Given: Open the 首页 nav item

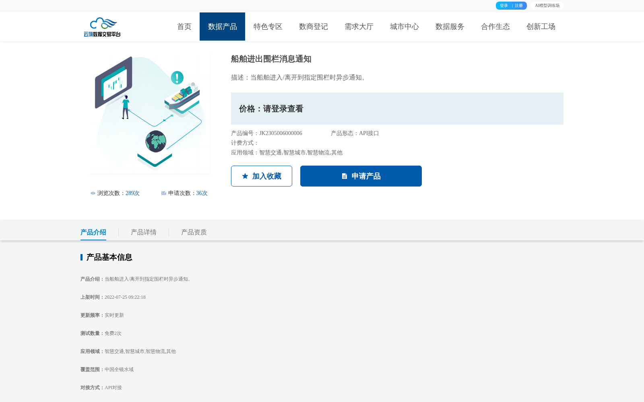Looking at the screenshot, I should (x=184, y=27).
